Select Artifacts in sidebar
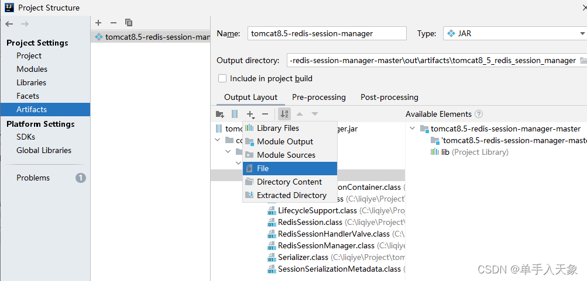587x281 pixels. pos(45,109)
